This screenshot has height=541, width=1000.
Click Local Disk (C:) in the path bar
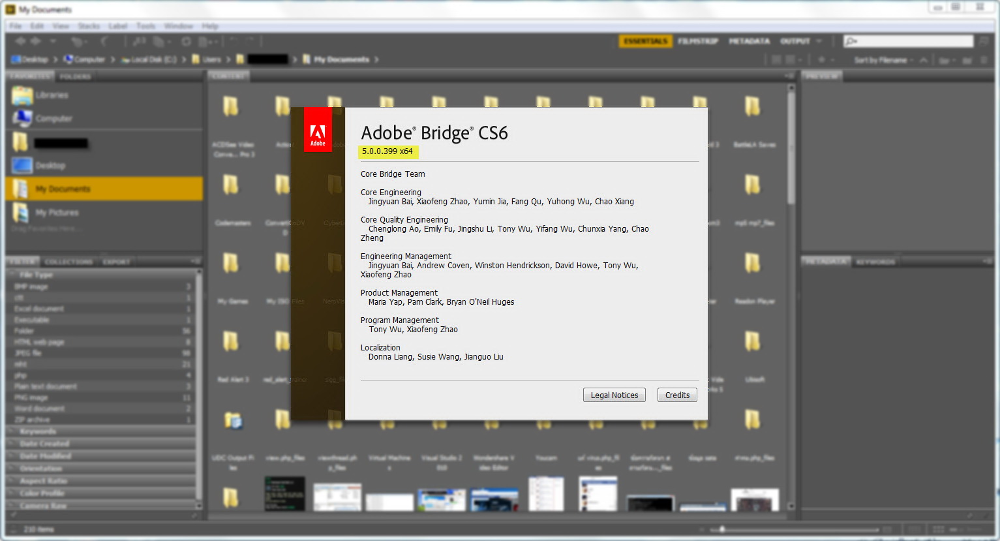148,59
